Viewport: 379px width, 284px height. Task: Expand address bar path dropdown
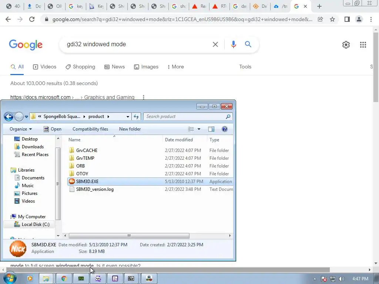[x=128, y=116]
